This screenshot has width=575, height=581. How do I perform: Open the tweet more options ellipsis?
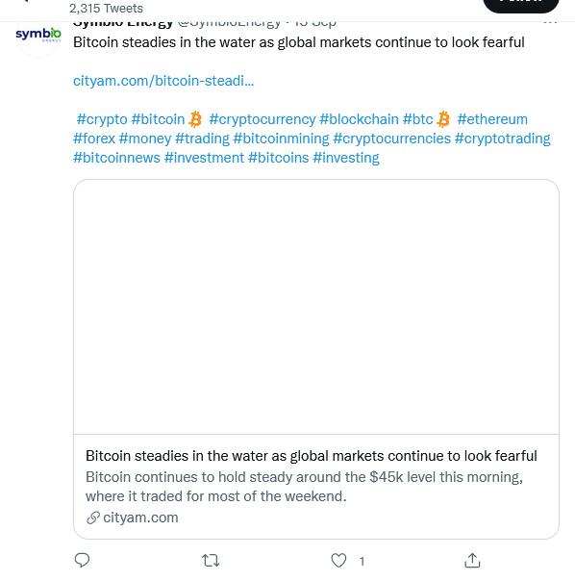[x=550, y=23]
